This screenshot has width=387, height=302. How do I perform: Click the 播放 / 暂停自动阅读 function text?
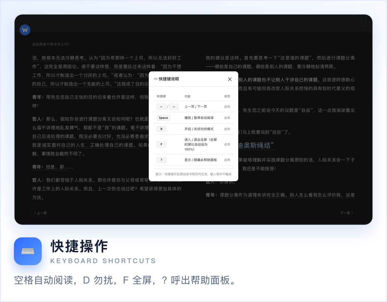[199, 118]
